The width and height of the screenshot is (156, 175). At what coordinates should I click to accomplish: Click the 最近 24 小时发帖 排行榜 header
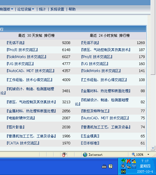pyautogui.click(x=110, y=36)
